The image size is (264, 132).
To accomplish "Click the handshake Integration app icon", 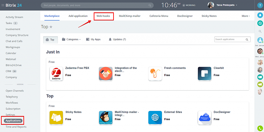I will (x=106, y=74).
